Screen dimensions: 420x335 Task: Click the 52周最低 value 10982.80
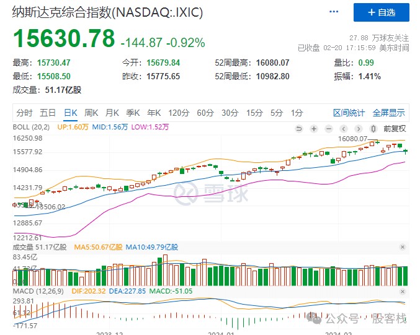[x=273, y=76]
